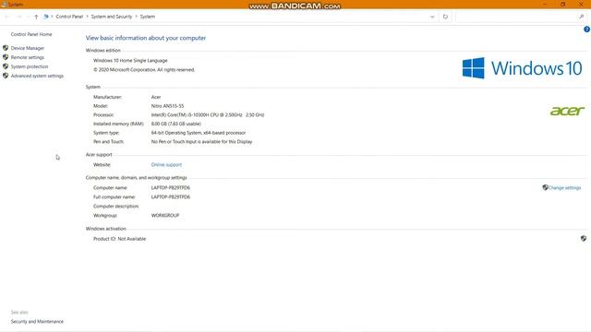The height and width of the screenshot is (332, 591).
Task: Click Workgroup value WORKGROUP
Action: 165,215
